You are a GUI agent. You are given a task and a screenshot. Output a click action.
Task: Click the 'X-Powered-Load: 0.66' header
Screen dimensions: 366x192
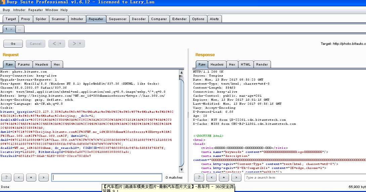[x=213, y=112]
